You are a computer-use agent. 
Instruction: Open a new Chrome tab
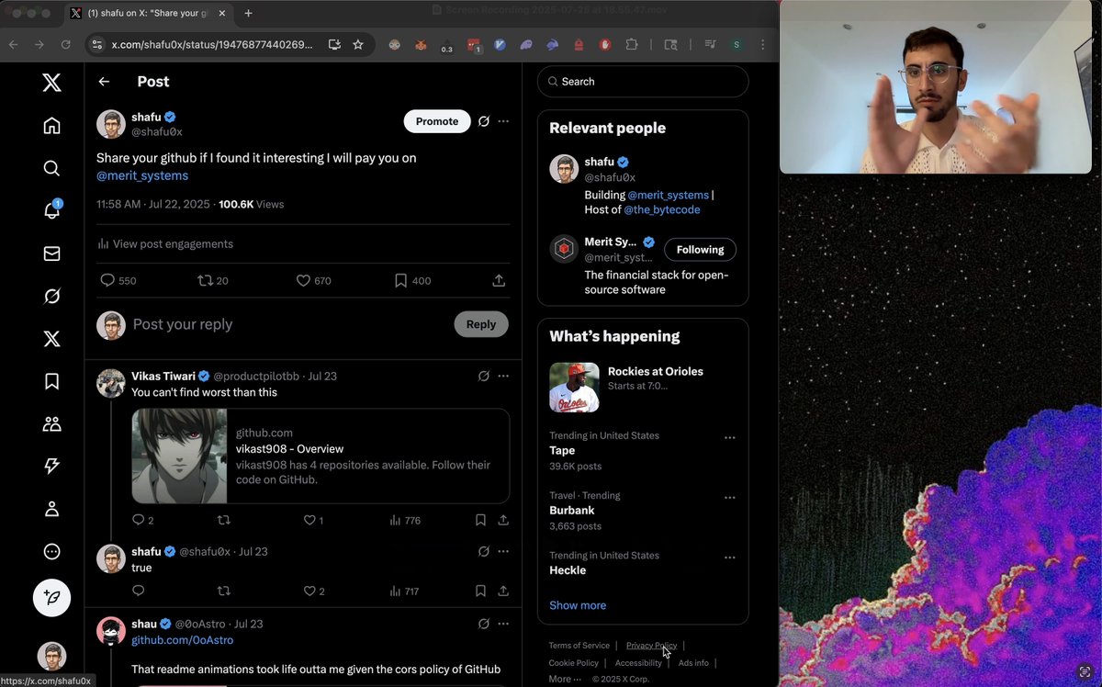[x=248, y=14]
